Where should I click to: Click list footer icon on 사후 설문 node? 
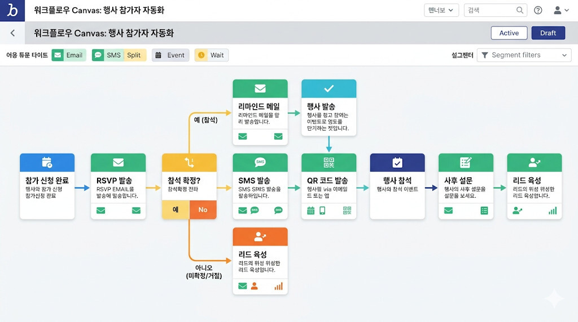pyautogui.click(x=484, y=211)
